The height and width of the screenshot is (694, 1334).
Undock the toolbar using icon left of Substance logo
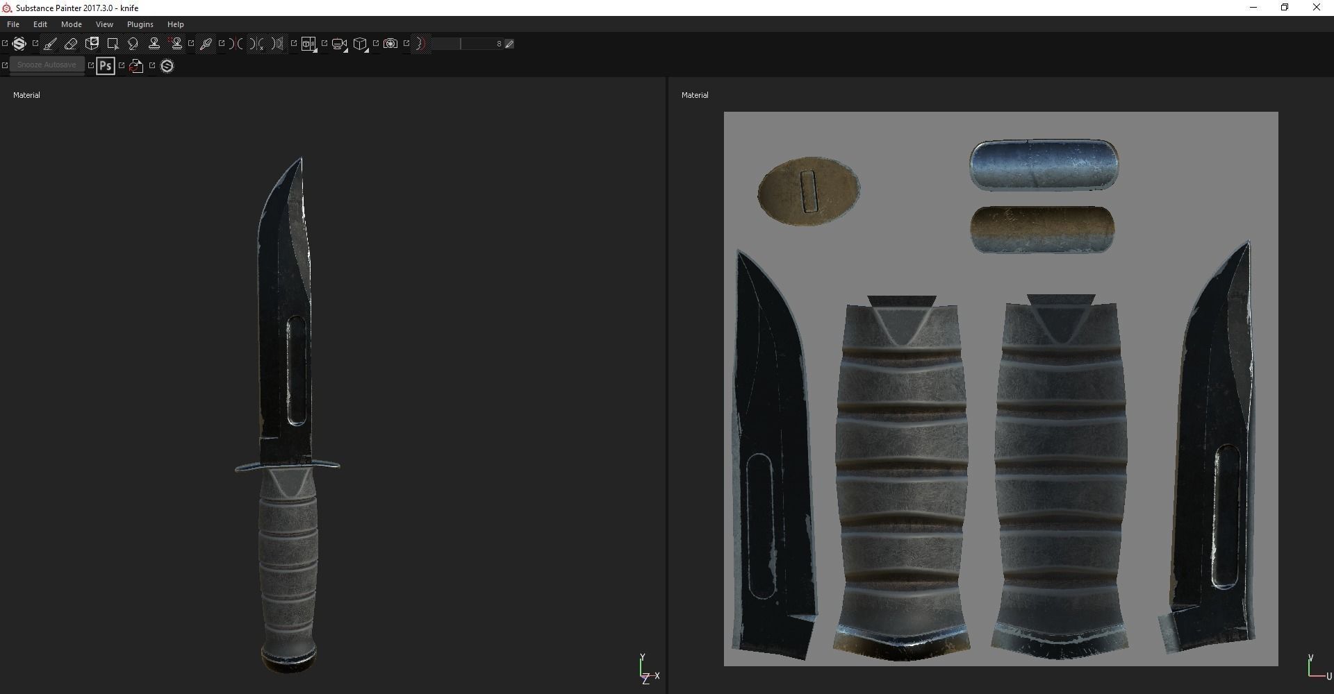point(5,44)
